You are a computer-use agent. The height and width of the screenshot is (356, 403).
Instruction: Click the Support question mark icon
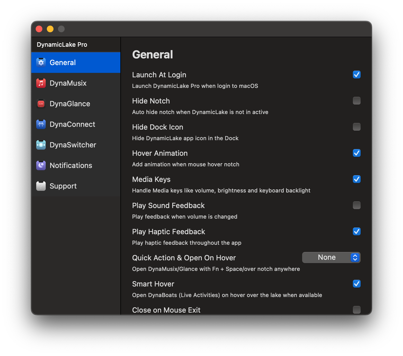(41, 186)
